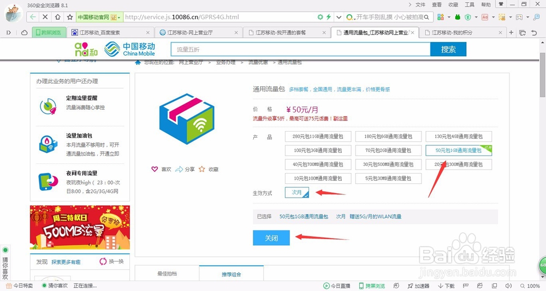
Task: Open 加速器 in the status bar
Action: [x=419, y=286]
